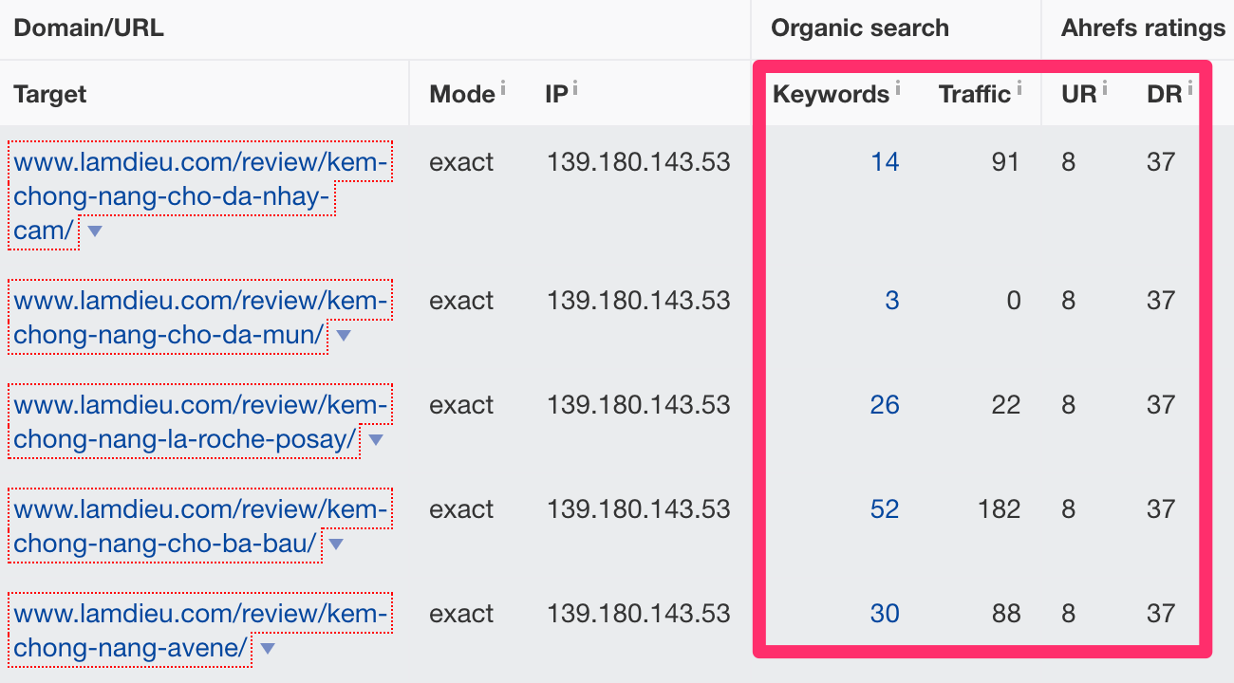The width and height of the screenshot is (1234, 683).
Task: Click the info icon next to IP header
Action: [x=575, y=87]
